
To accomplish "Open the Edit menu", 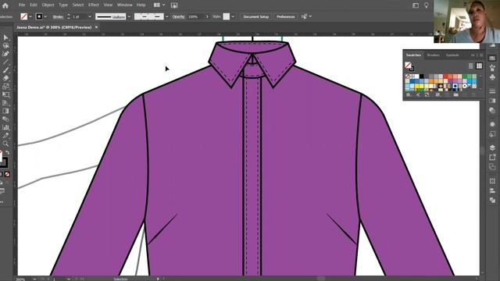I will click(34, 5).
